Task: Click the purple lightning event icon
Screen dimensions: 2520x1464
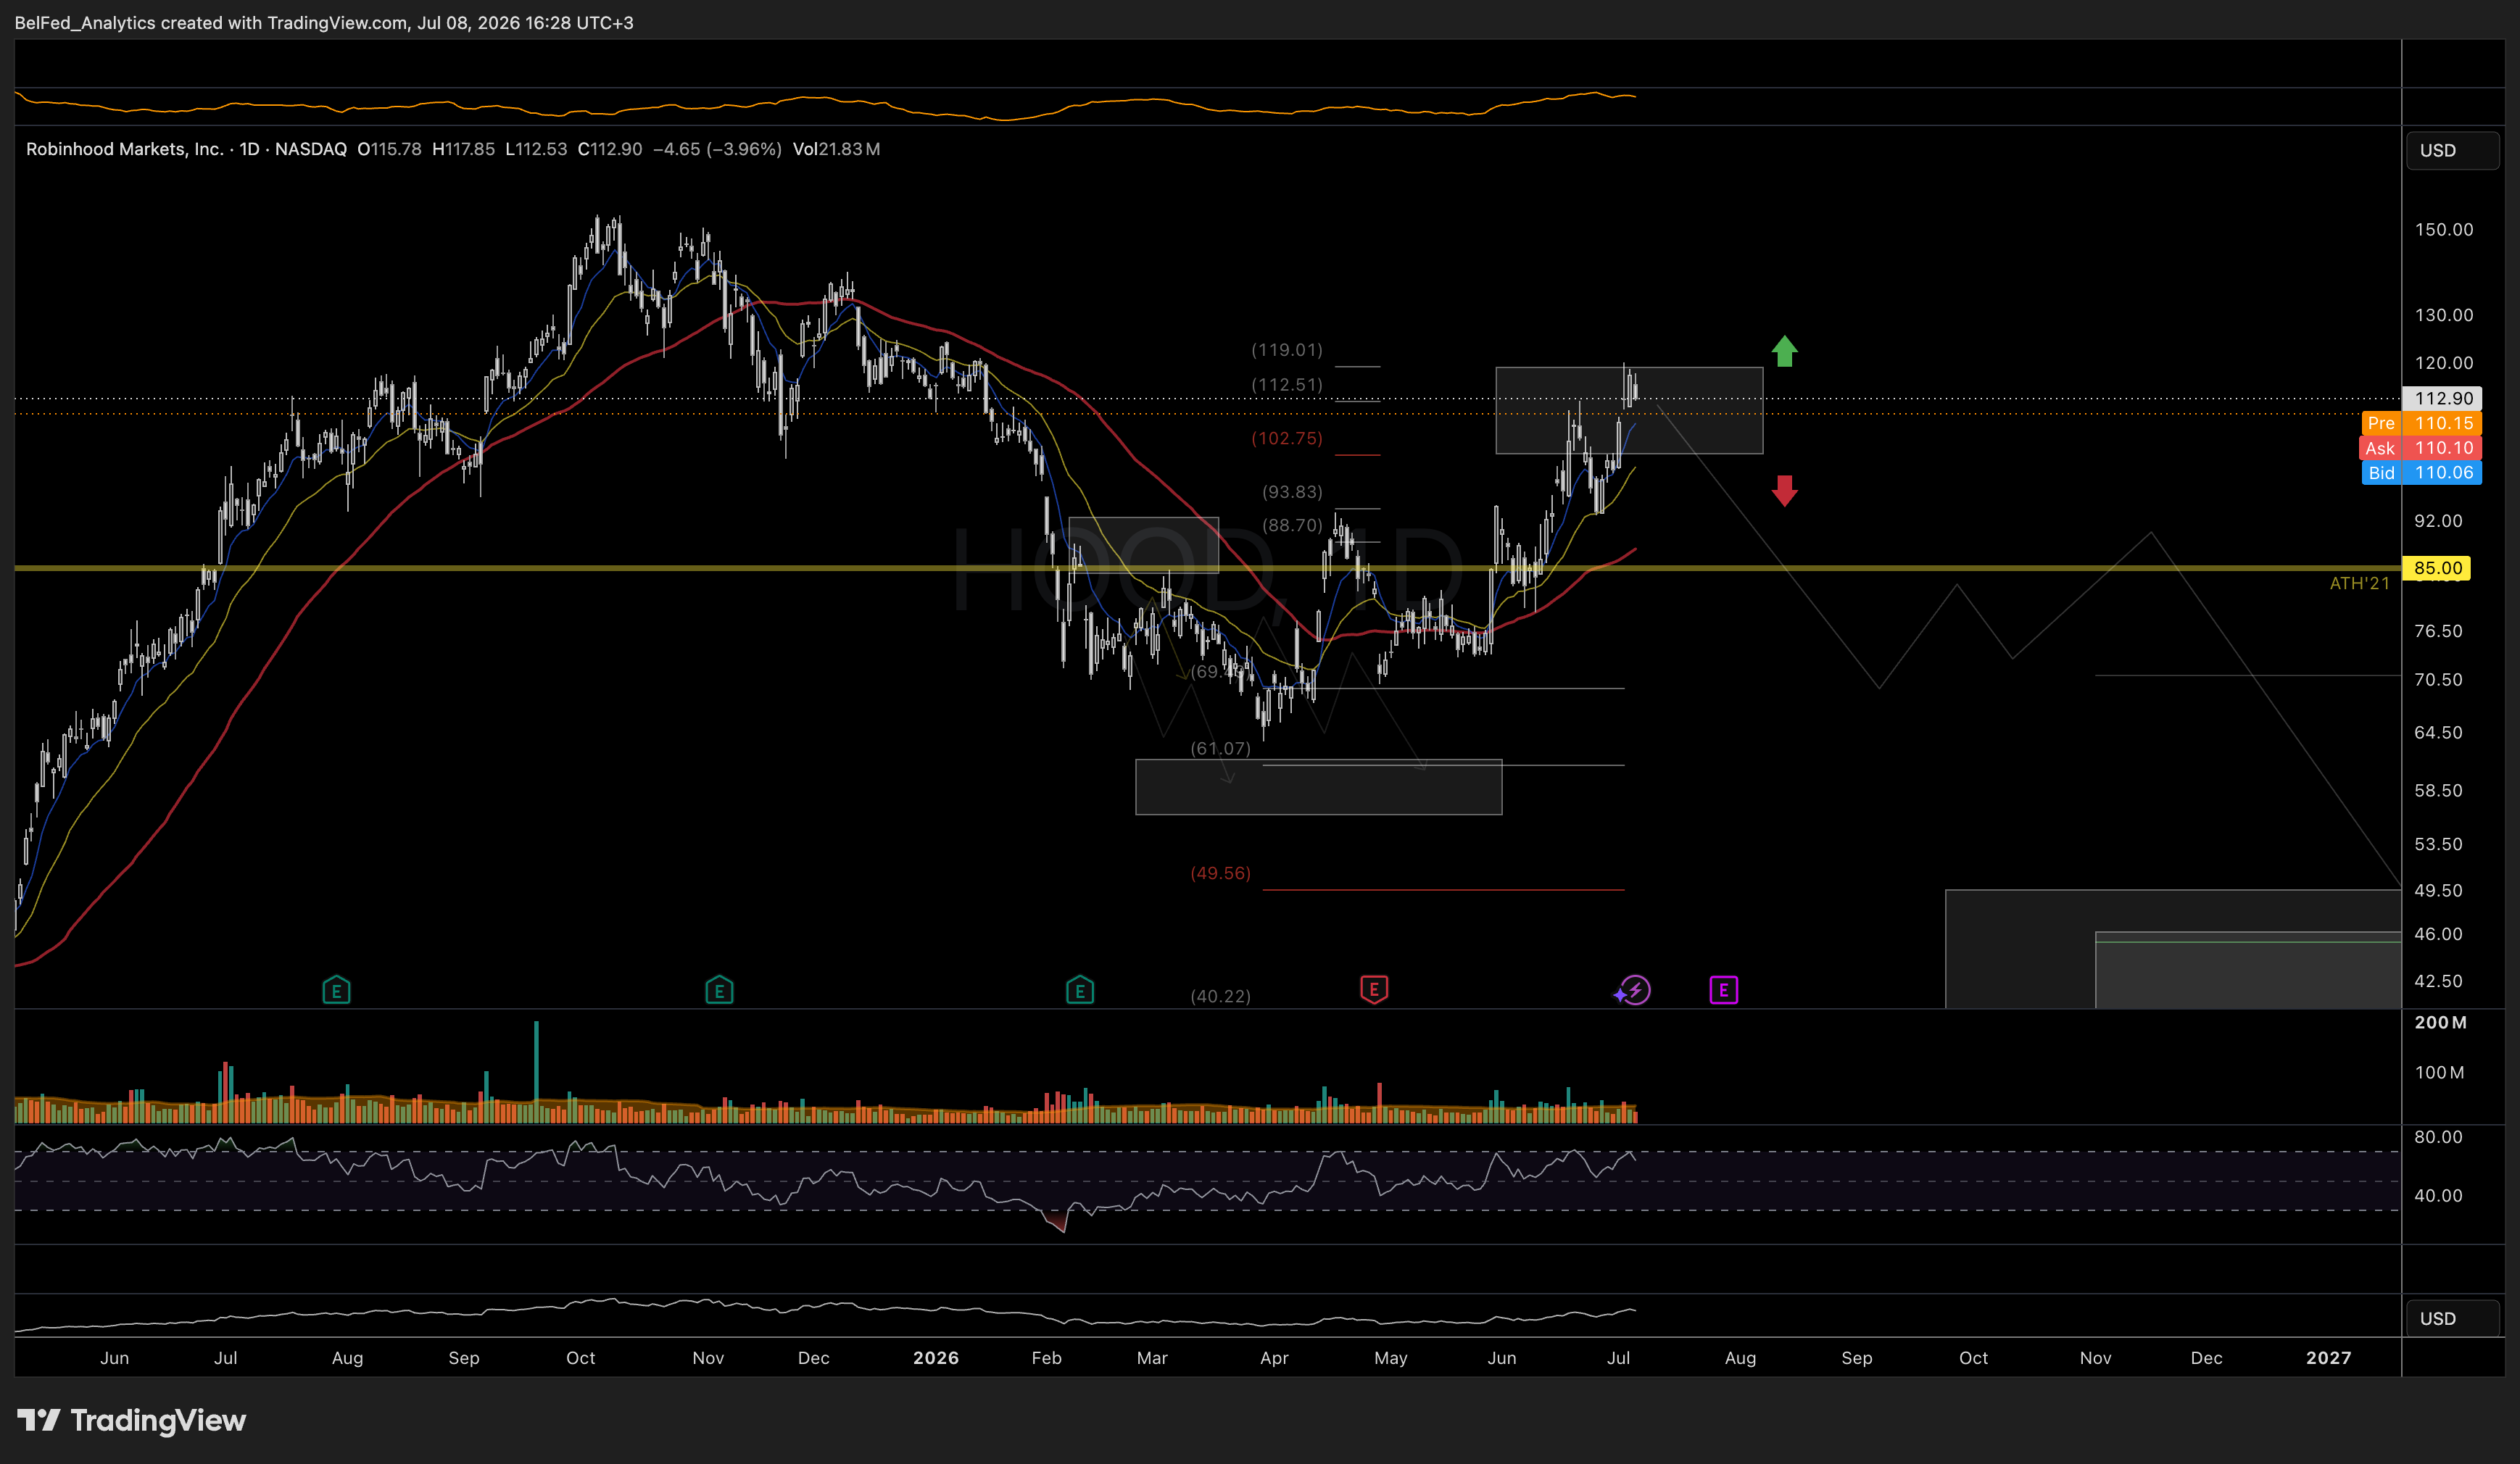Action: [1633, 991]
